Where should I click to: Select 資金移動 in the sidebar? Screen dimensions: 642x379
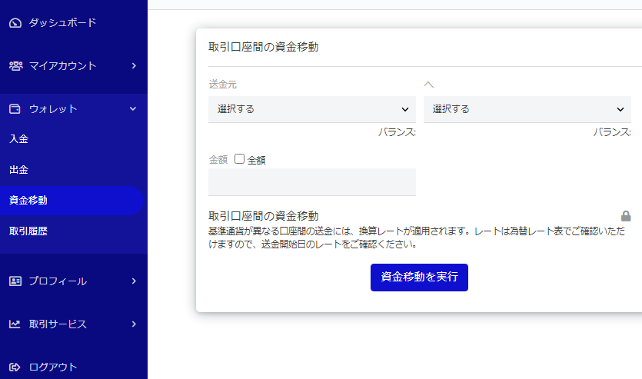[28, 201]
